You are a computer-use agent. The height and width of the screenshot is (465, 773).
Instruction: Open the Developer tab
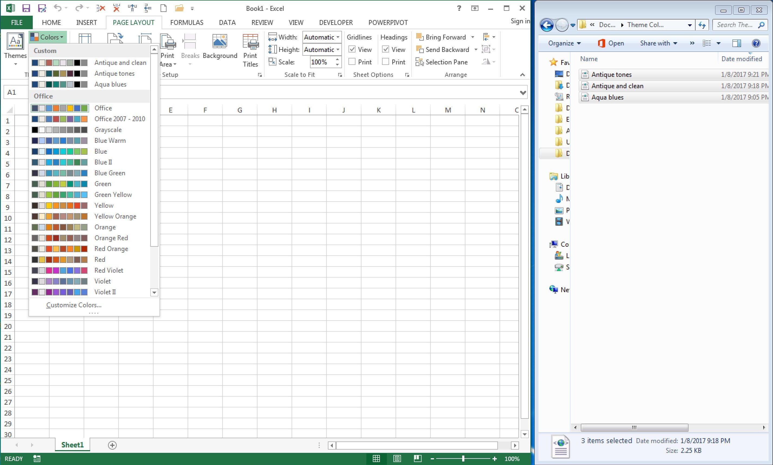[335, 22]
